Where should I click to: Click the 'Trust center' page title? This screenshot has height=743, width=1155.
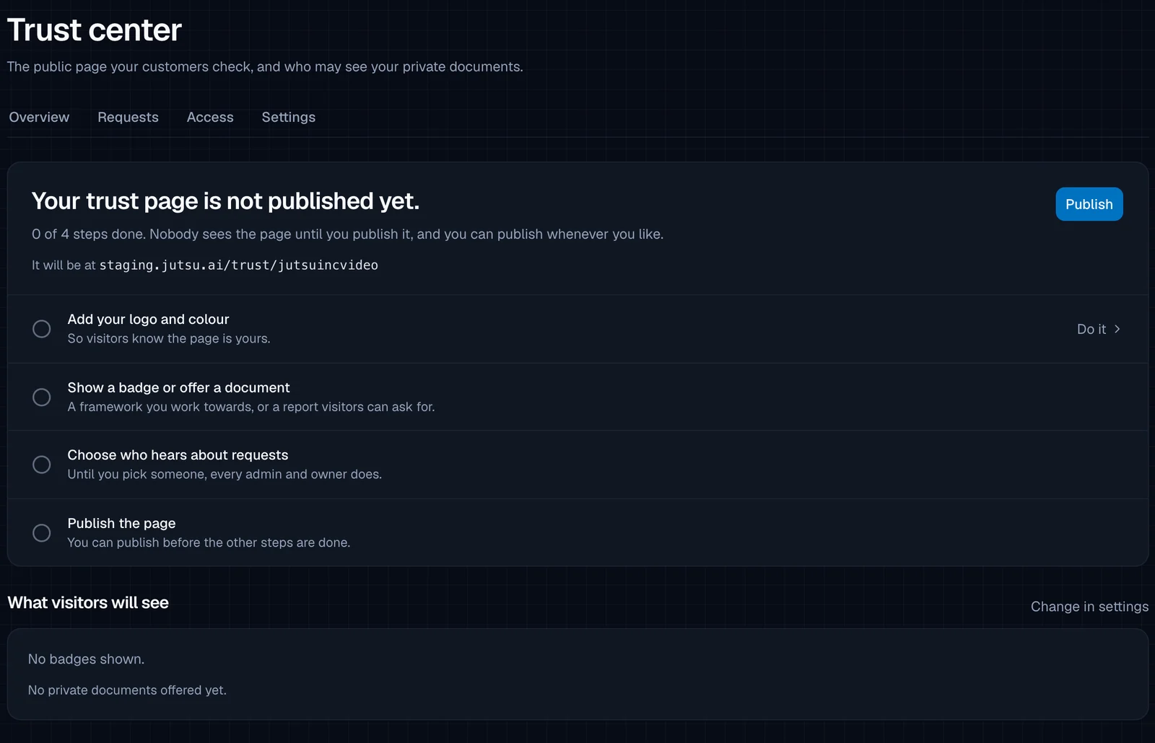(x=95, y=30)
